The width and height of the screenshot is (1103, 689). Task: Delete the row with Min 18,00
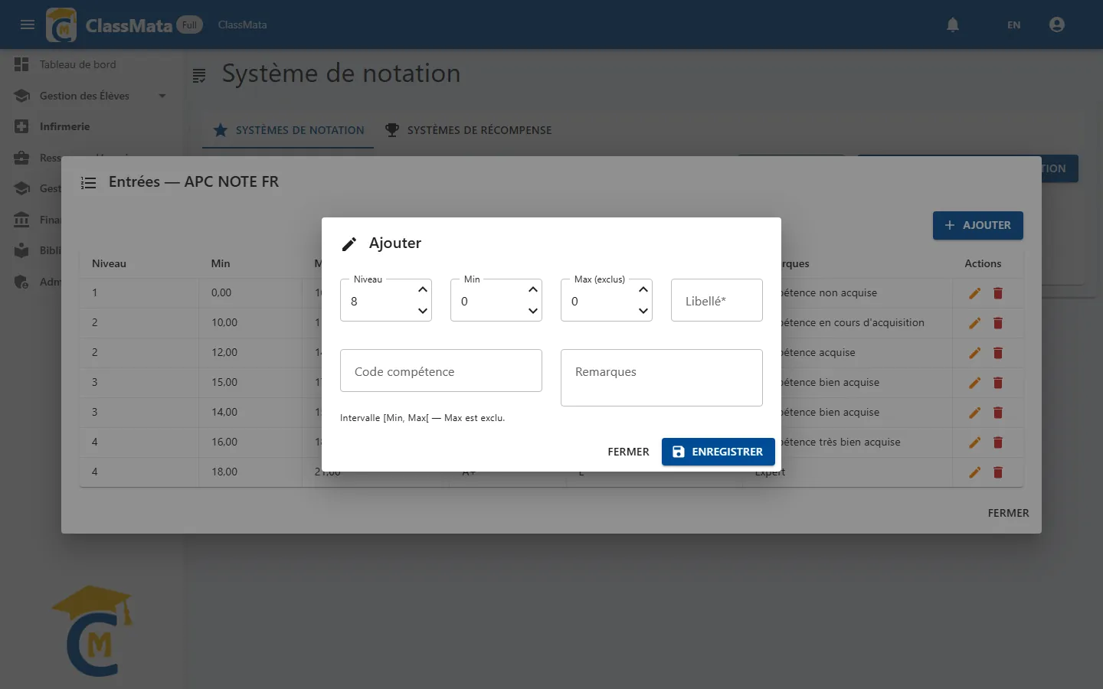click(x=997, y=472)
